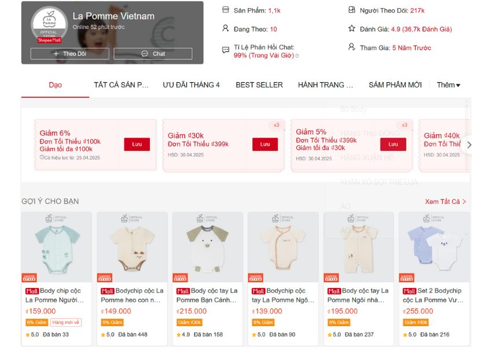492x347 pixels.
Task: Click the chat response rate speech icon
Action: click(226, 50)
